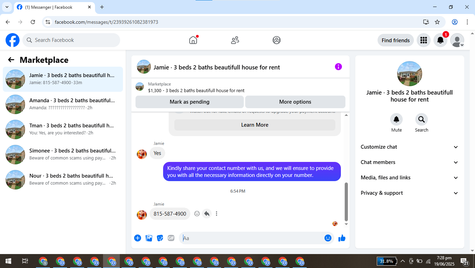This screenshot has width=475, height=268.
Task: Reply to the 815-587-4900 message
Action: 207,214
